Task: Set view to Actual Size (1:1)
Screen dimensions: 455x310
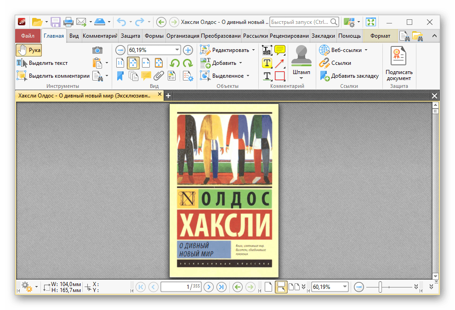Action: click(120, 63)
